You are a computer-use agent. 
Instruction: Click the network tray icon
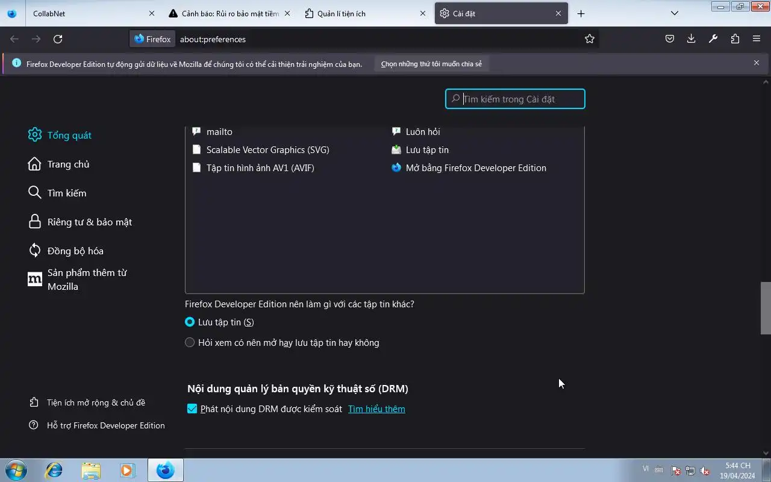[x=690, y=471]
